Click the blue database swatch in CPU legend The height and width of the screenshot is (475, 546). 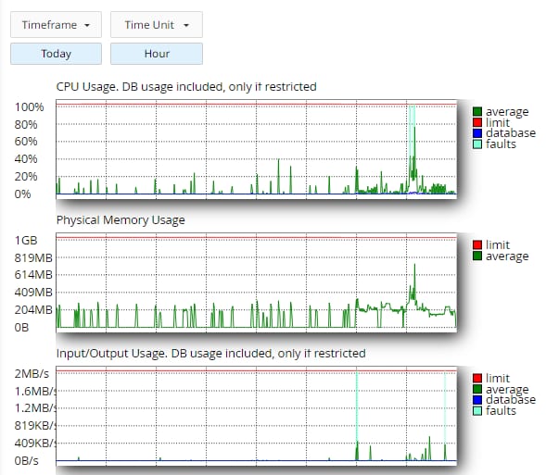coord(477,133)
